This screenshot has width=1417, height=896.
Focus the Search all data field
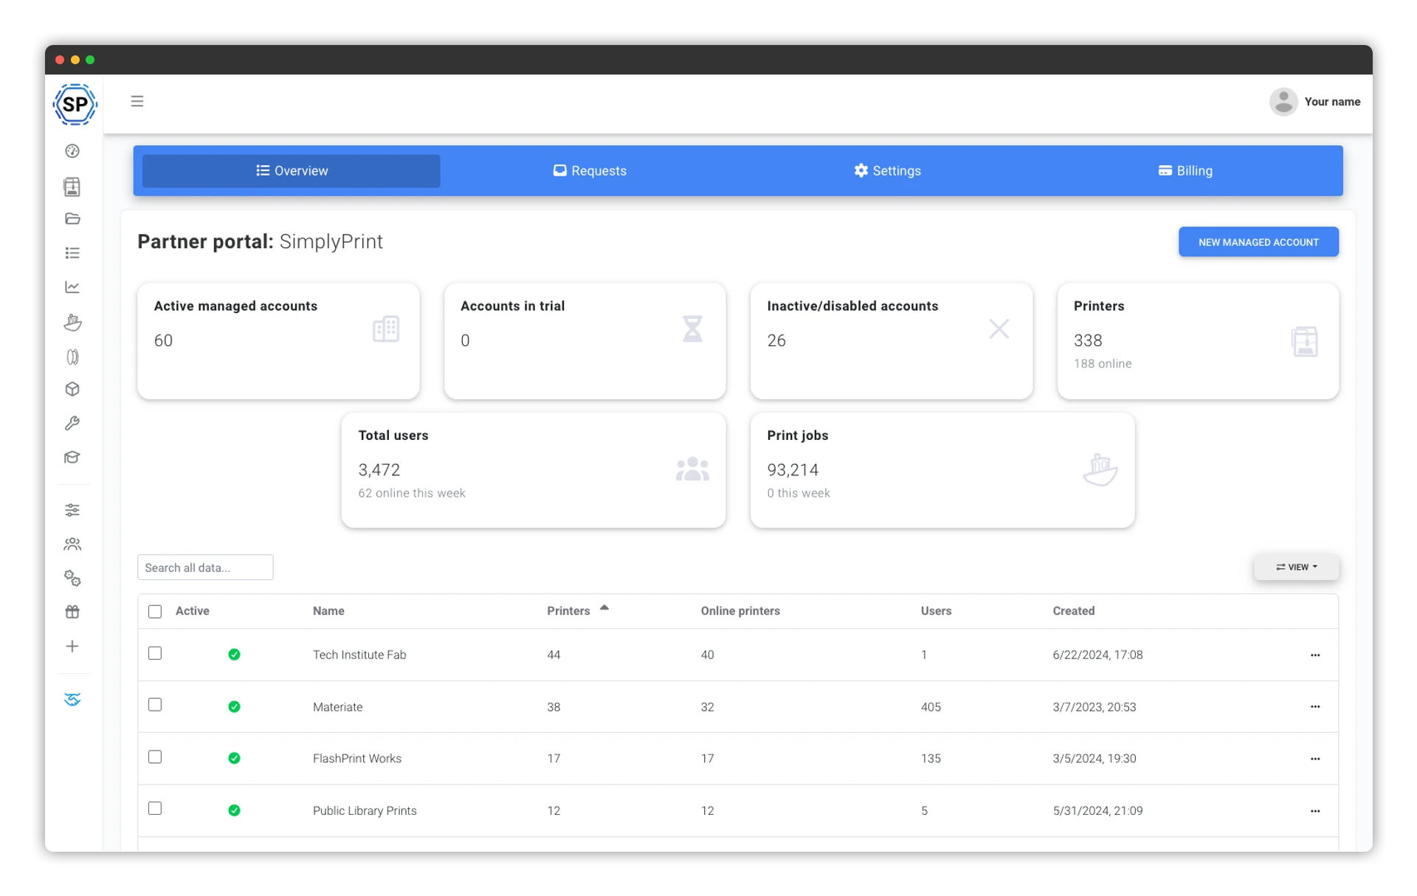click(x=205, y=568)
